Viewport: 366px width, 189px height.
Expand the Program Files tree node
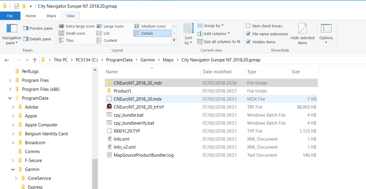10,80
